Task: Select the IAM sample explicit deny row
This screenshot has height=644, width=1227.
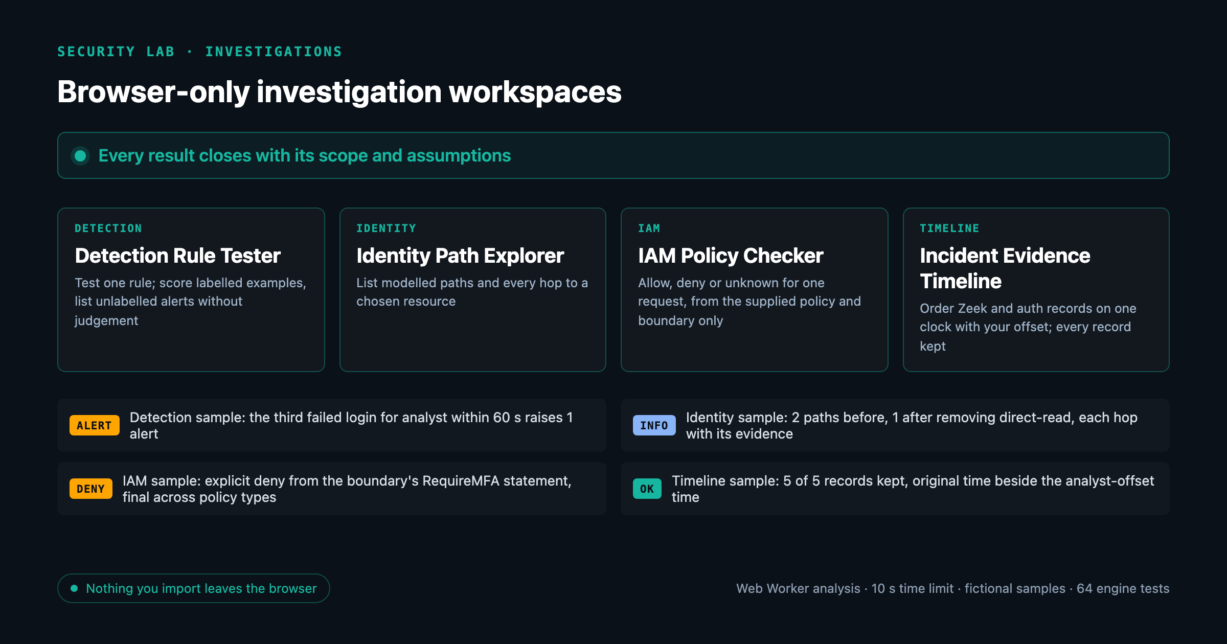Action: coord(331,489)
